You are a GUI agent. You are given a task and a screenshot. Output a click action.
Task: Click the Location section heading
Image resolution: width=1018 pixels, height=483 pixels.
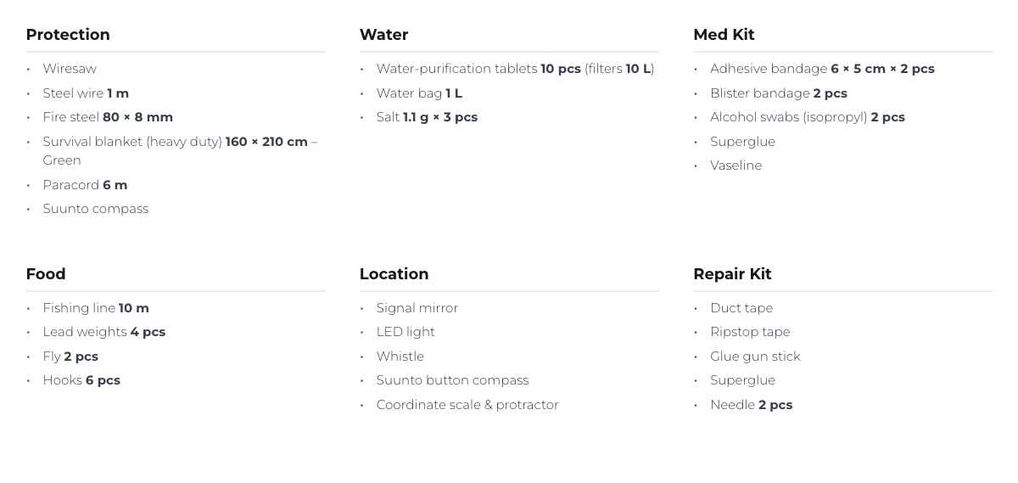394,274
